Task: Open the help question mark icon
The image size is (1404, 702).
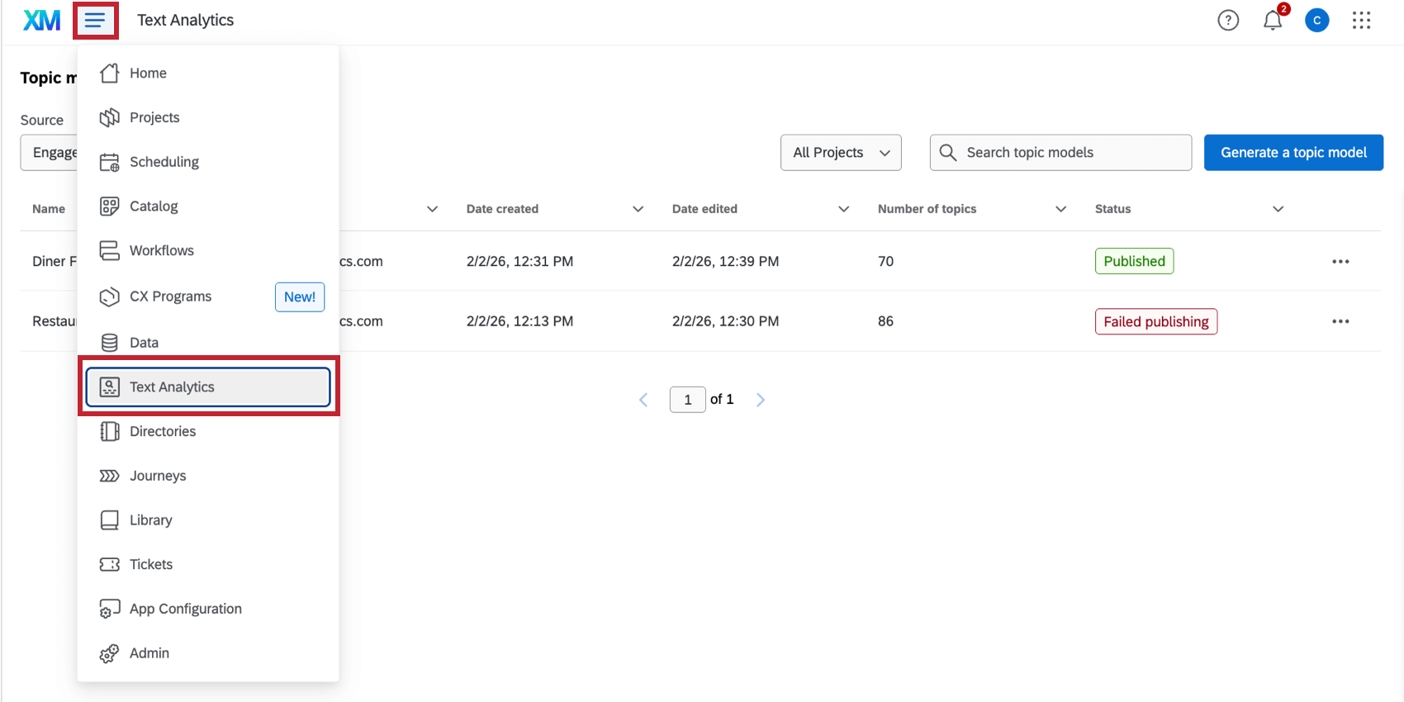Action: (x=1228, y=21)
